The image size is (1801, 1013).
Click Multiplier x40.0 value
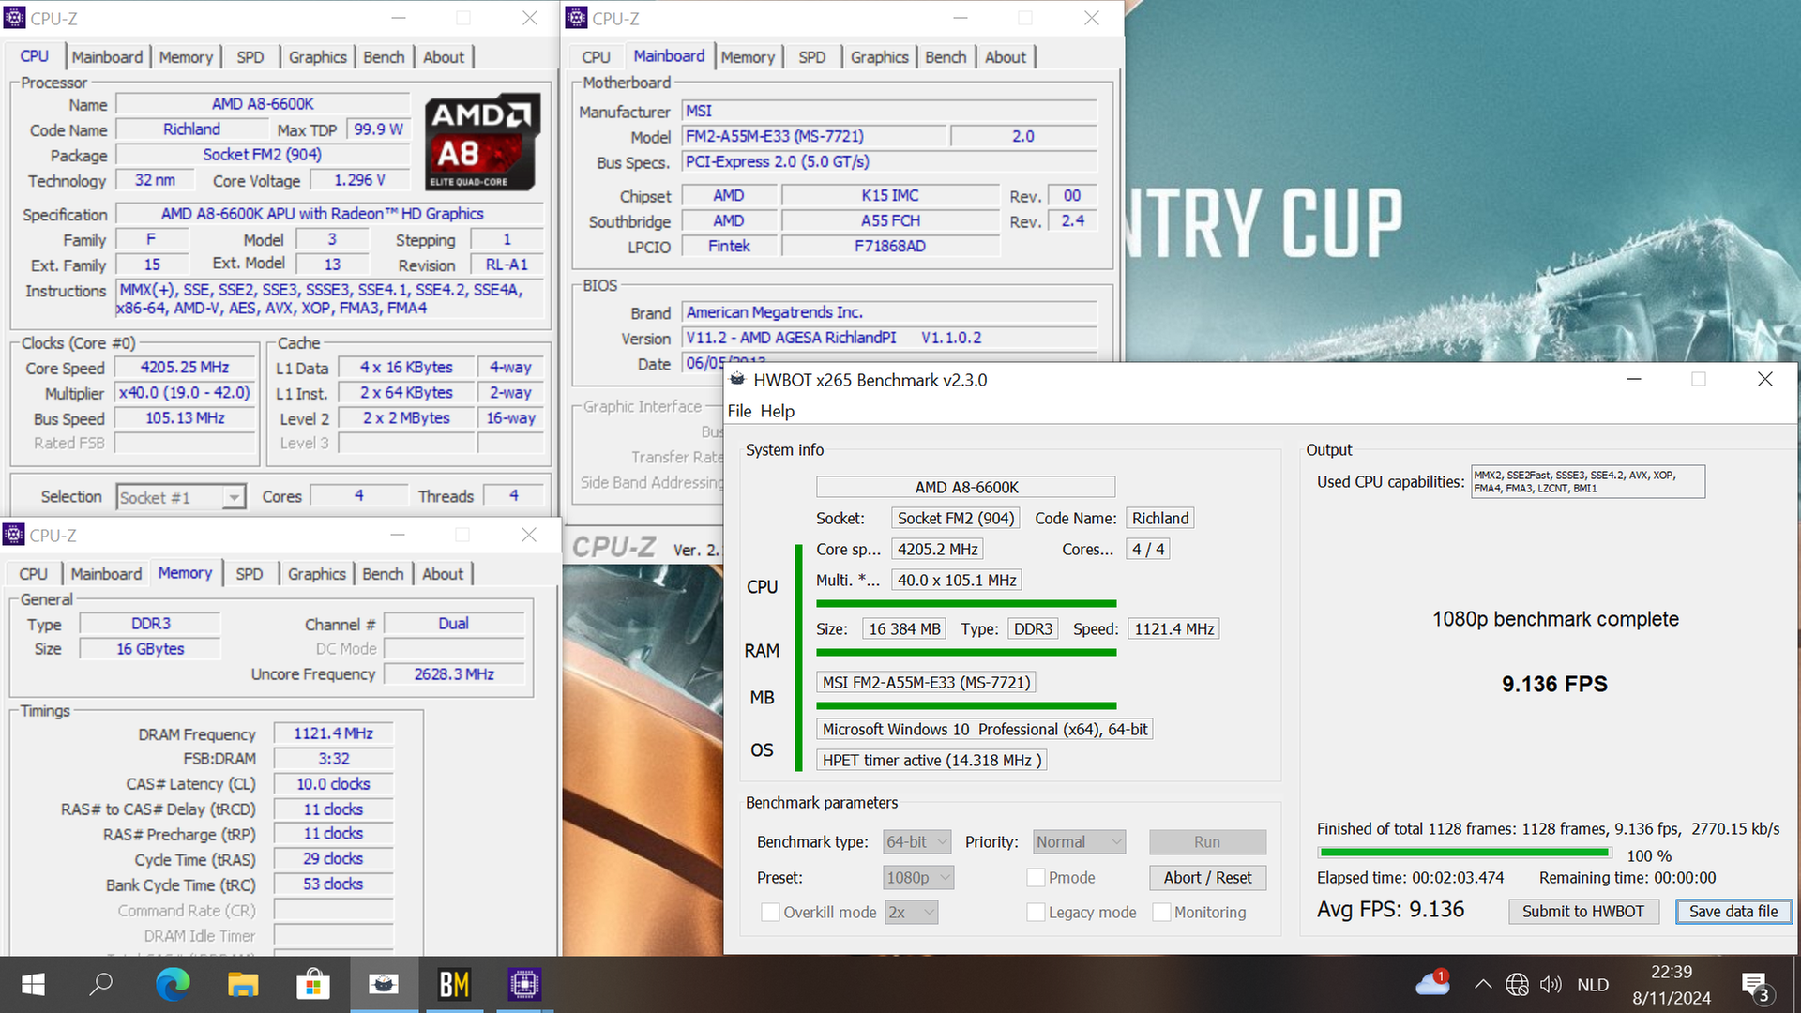click(185, 393)
